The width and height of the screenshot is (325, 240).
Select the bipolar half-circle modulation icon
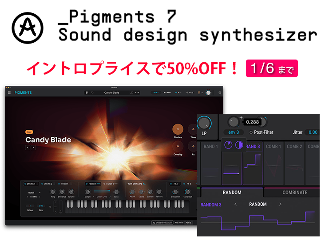(238, 145)
